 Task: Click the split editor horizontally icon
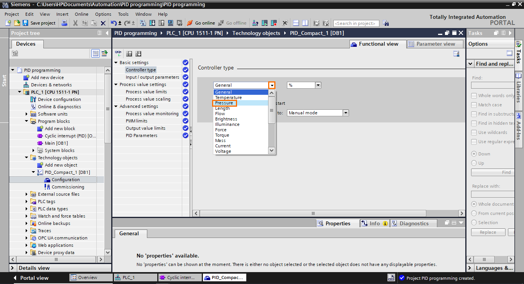click(296, 23)
